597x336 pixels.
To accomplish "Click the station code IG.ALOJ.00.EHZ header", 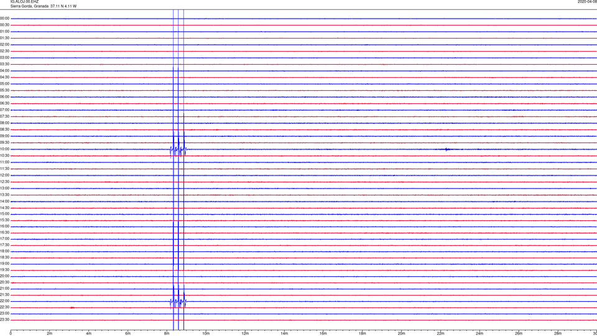I will pyautogui.click(x=24, y=1).
